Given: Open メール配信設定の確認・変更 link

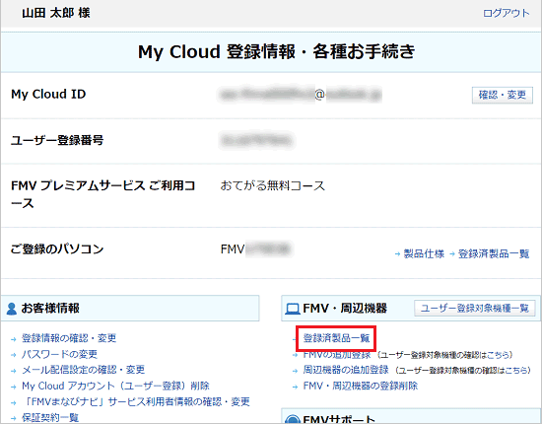Looking at the screenshot, I should point(84,370).
